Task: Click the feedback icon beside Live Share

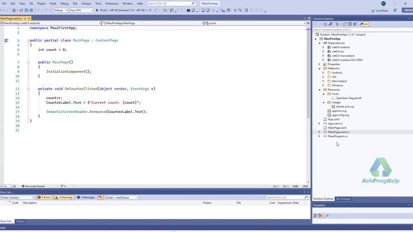Action: pyautogui.click(x=395, y=10)
